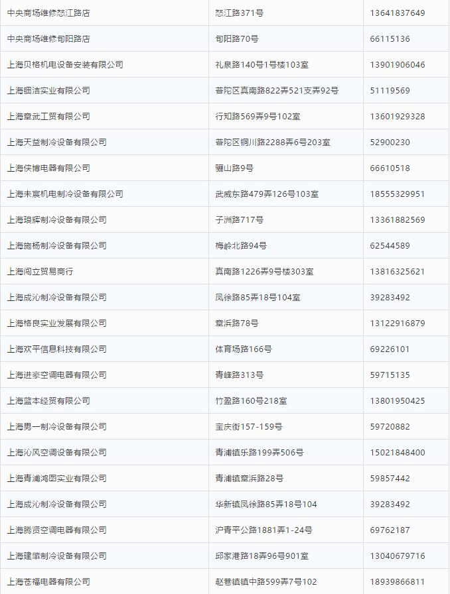The height and width of the screenshot is (594, 450).
Task: Click 上海欢平信息科技有限公司
Action: (x=57, y=349)
